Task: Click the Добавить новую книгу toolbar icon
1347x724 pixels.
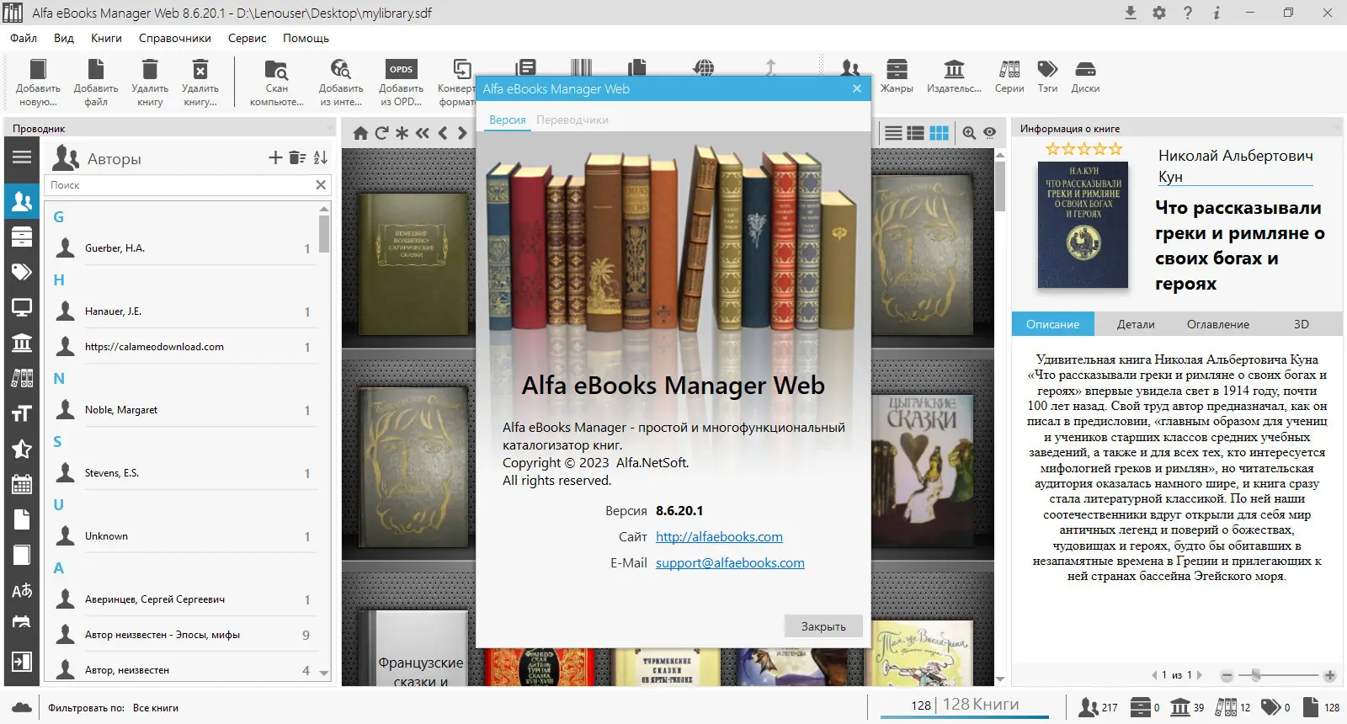Action: point(38,83)
